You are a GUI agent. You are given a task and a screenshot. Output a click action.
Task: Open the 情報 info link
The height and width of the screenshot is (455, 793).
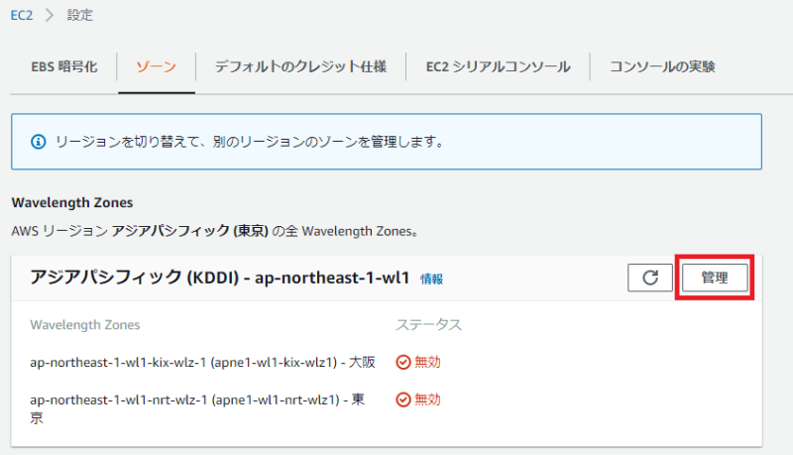point(431,280)
